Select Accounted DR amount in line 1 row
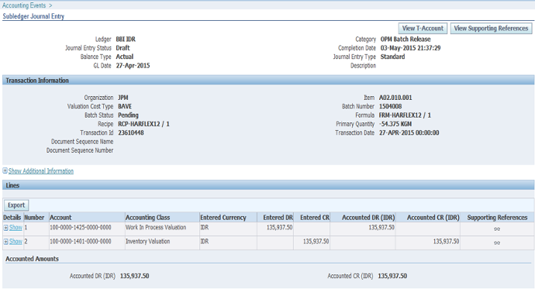 click(x=381, y=227)
